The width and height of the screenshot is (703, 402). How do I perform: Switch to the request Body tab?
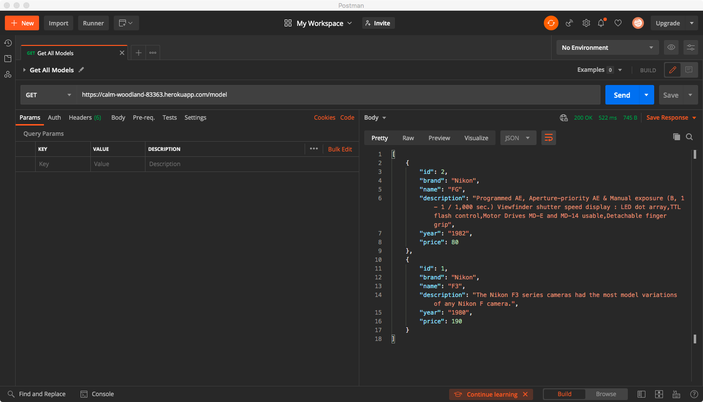(118, 118)
